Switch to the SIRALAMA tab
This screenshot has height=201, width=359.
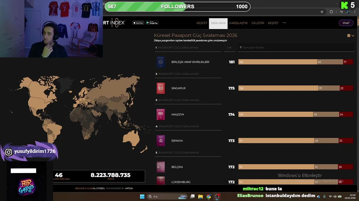[x=218, y=23]
